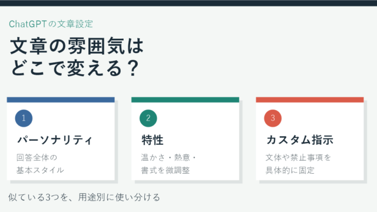Screen dimensions: 377x212
Task: Click the blue number 1 circle
Action: click(24, 118)
